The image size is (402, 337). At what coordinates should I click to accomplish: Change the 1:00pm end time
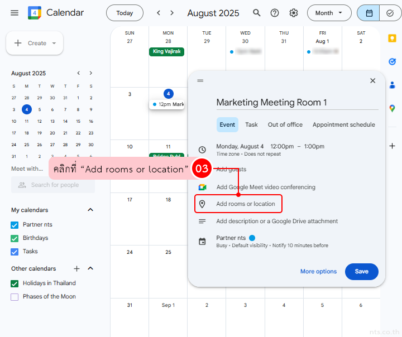pyautogui.click(x=314, y=147)
